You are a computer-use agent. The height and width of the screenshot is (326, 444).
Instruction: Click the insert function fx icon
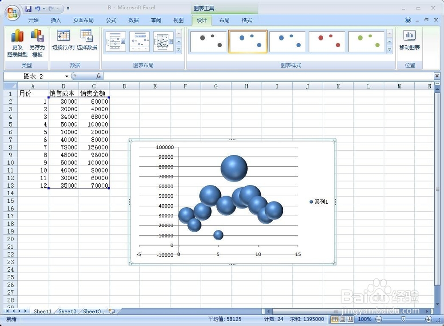[x=98, y=76]
